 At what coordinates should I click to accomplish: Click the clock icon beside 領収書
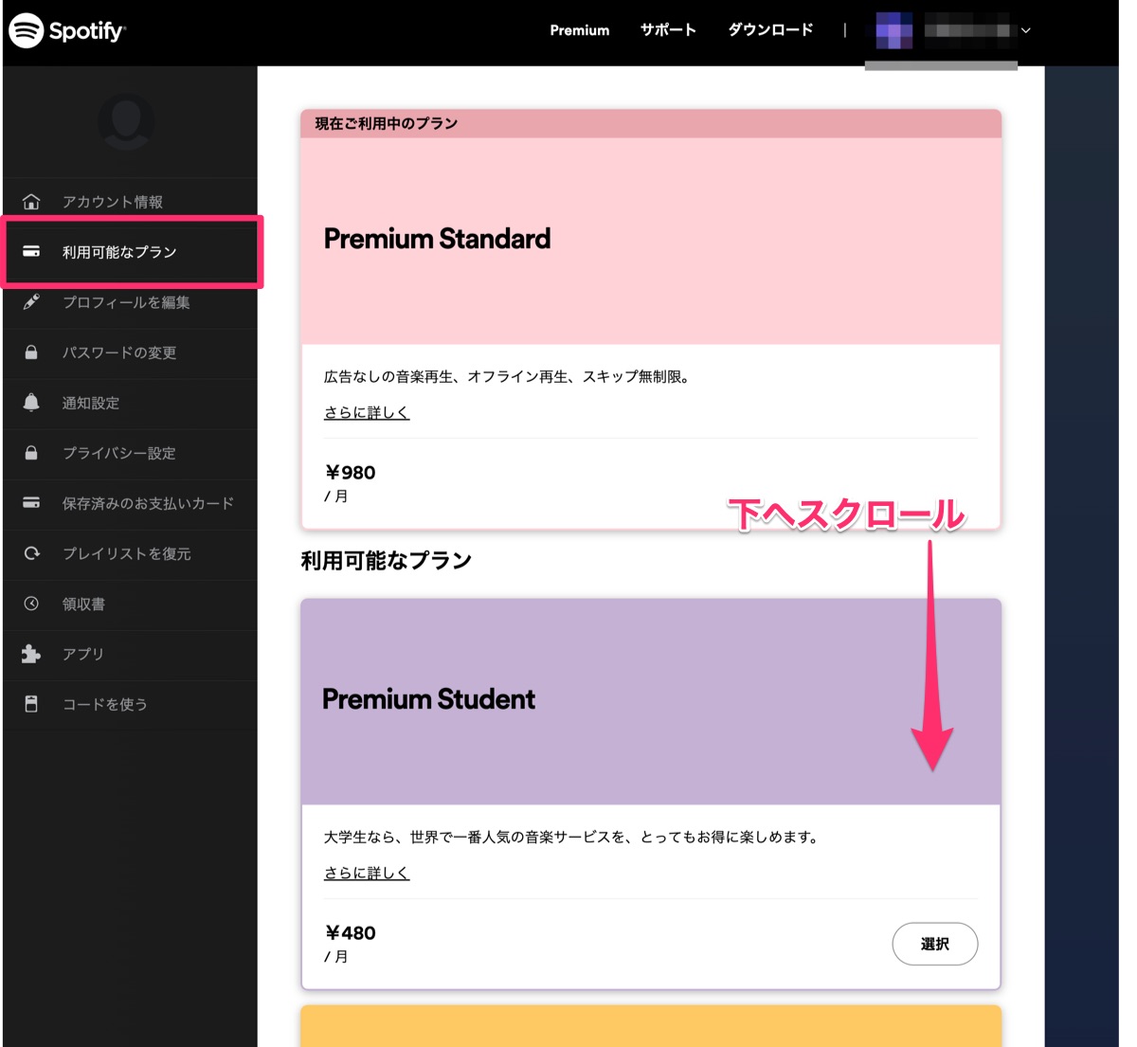click(31, 604)
